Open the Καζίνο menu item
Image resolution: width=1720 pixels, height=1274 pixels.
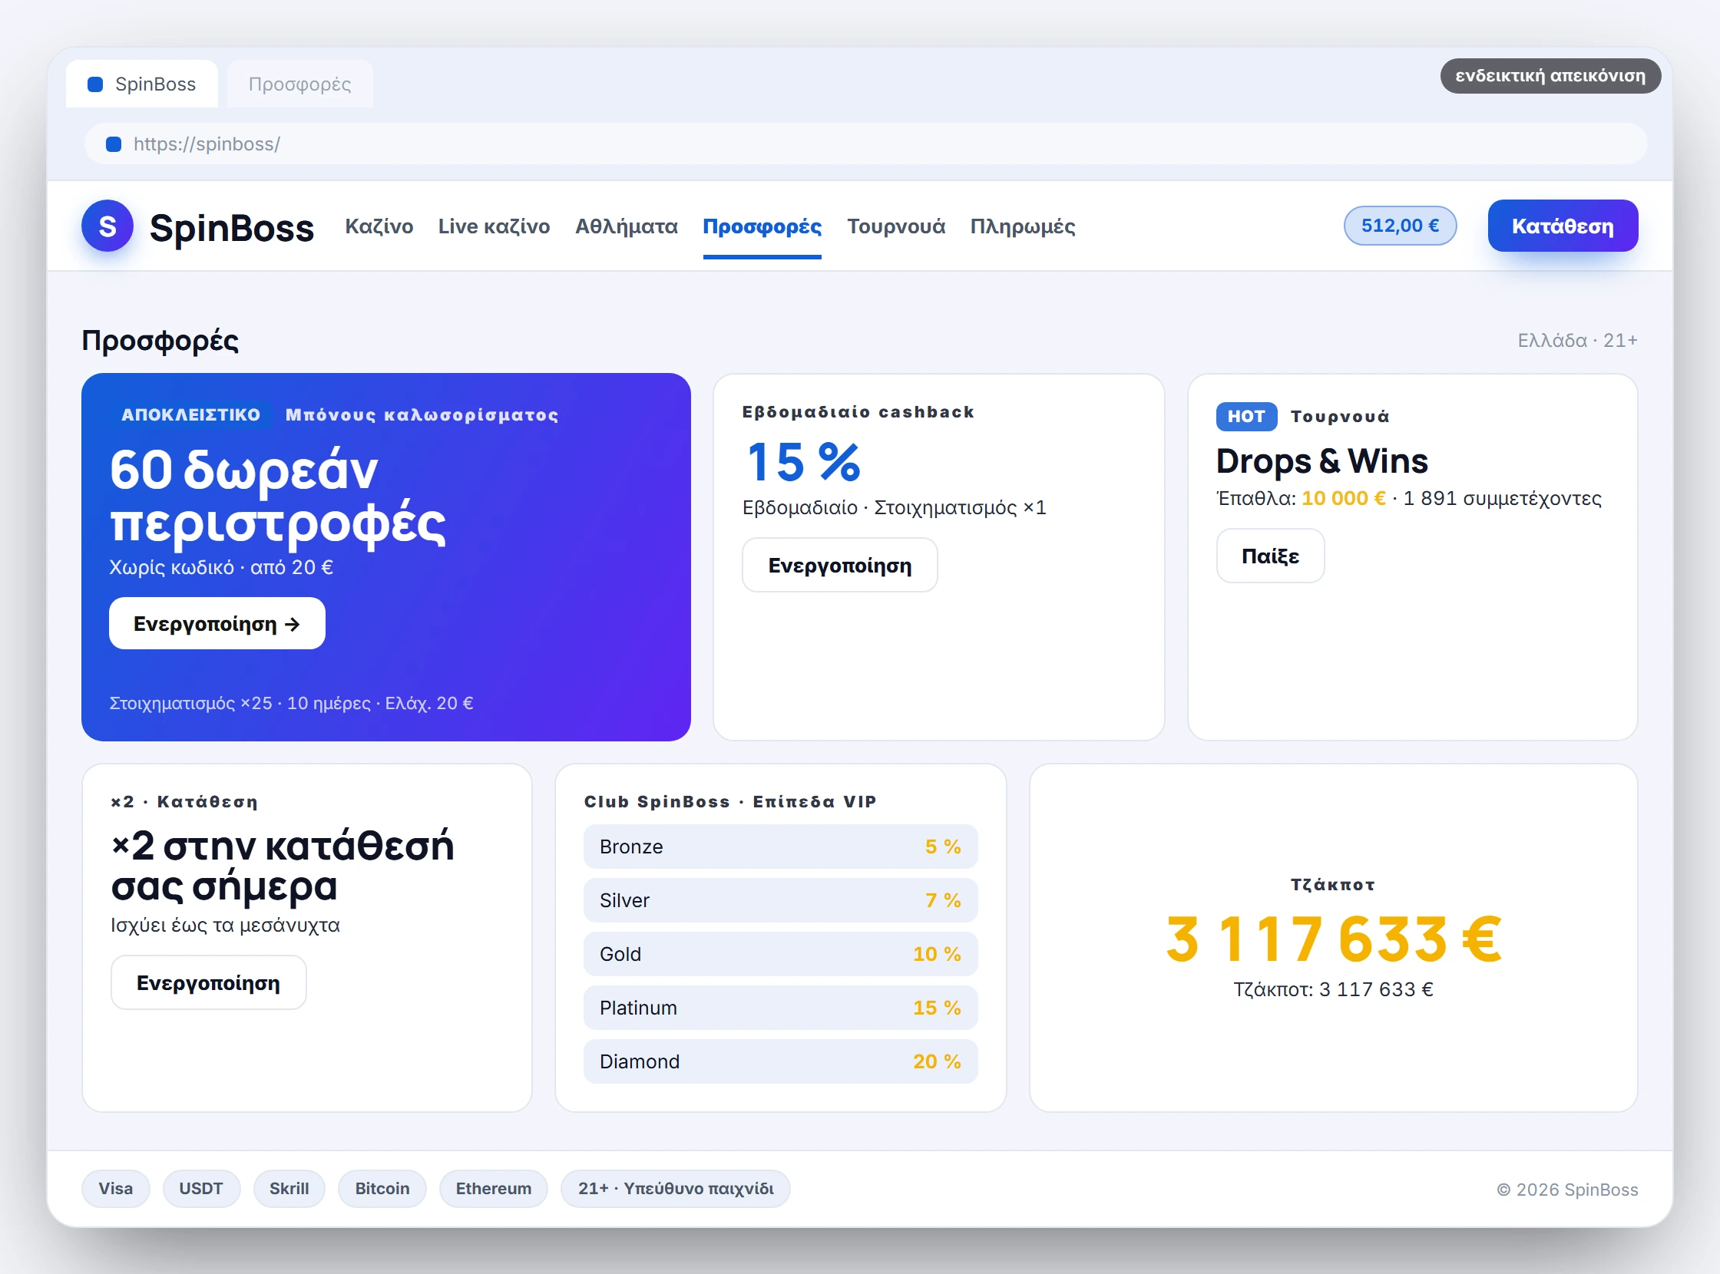379,226
